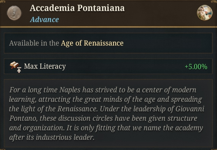Click 'industrious leader' at the description end
This screenshot has width=217, height=150.
65,137
